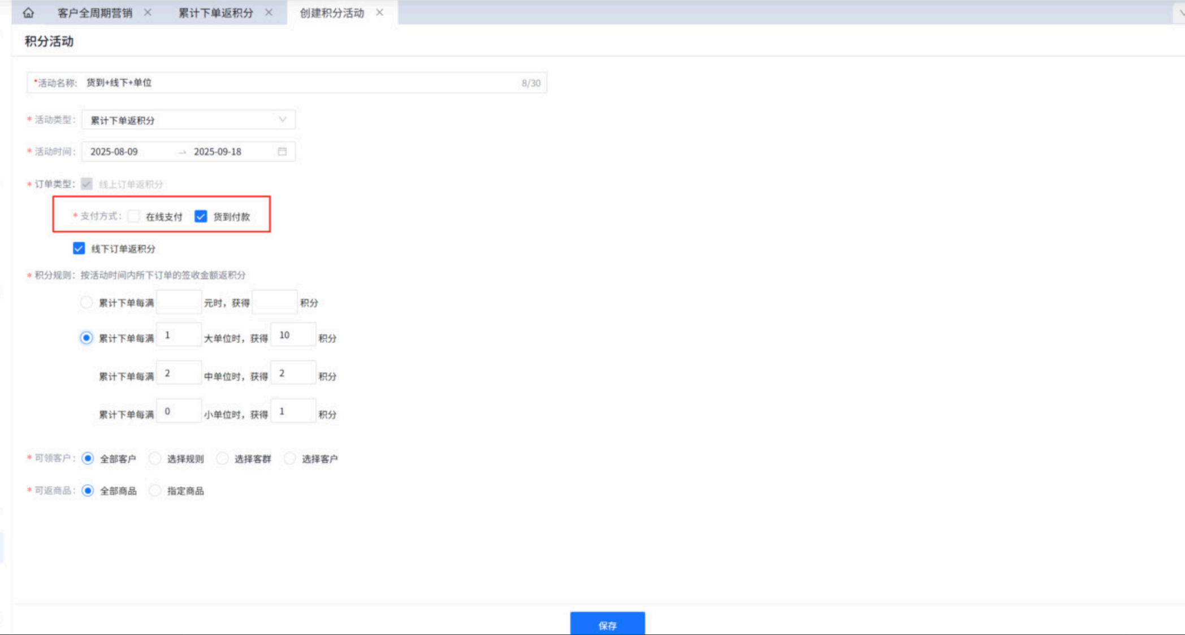Expand the 活动类型 dropdown arrow
The height and width of the screenshot is (635, 1185).
pyautogui.click(x=282, y=120)
